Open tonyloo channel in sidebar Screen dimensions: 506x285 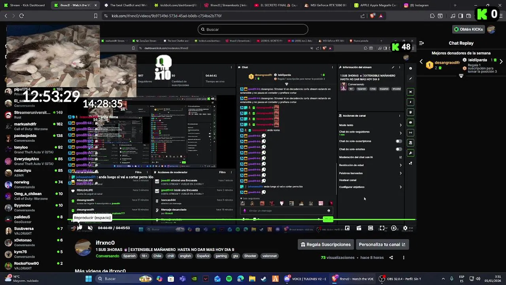34,150
